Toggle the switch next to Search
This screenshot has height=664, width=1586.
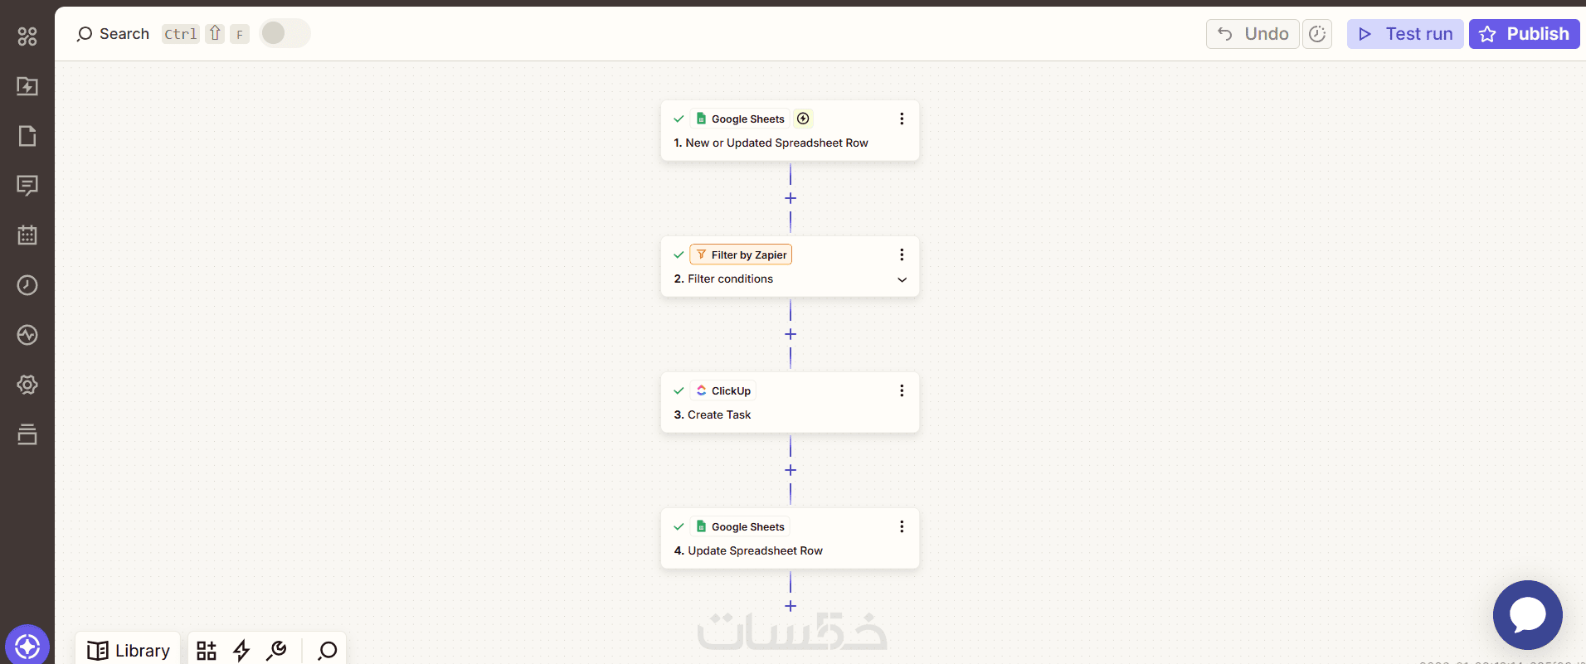[285, 33]
